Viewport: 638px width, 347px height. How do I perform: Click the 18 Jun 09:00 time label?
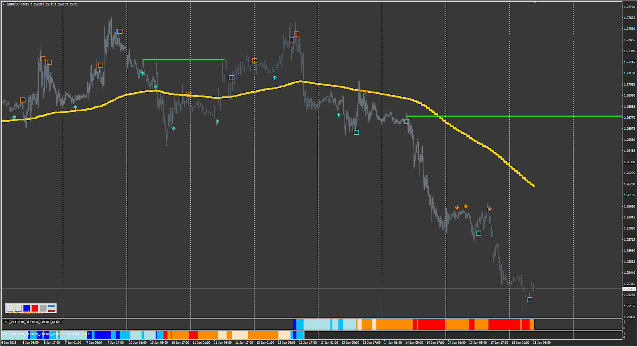coord(542,343)
